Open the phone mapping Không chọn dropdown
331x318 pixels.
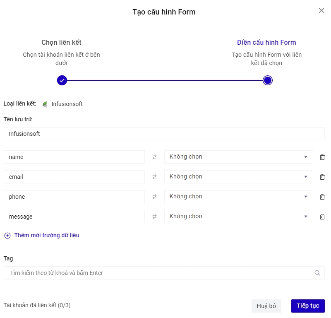[x=238, y=197]
